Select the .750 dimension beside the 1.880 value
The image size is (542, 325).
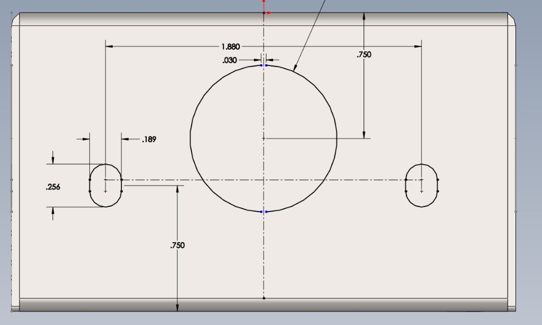364,55
